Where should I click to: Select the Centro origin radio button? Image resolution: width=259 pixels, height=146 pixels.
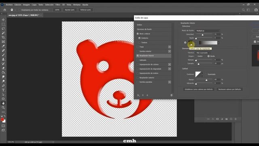coord(196,56)
